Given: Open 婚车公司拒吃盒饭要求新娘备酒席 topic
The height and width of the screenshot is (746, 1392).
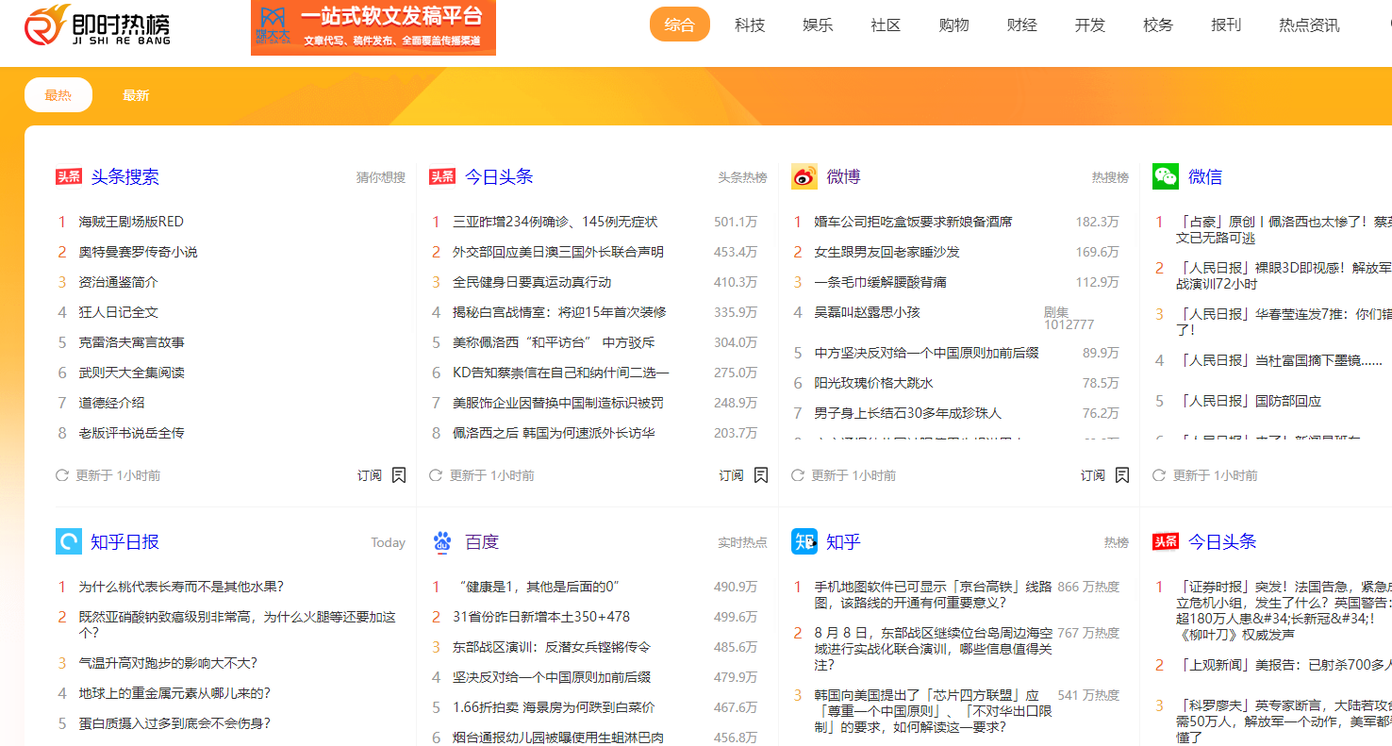Looking at the screenshot, I should [x=913, y=222].
